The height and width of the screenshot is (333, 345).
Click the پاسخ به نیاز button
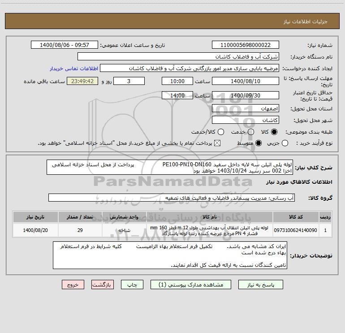pyautogui.click(x=261, y=285)
